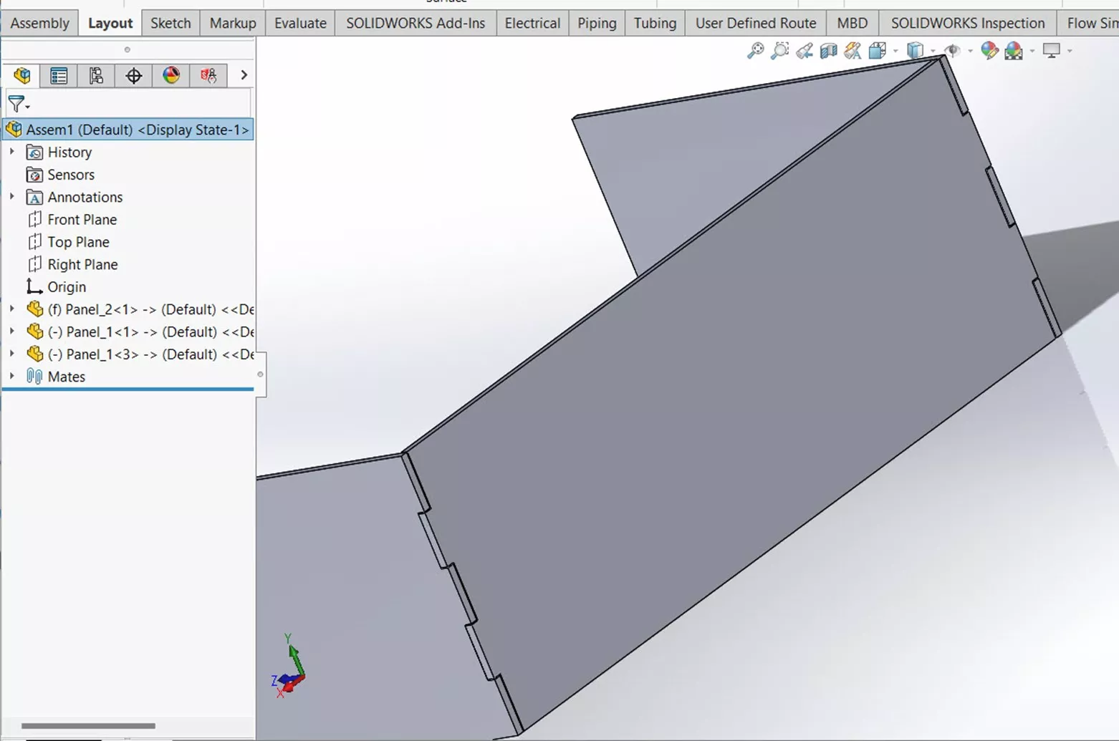Toggle Hide/Show Items eye icon
This screenshot has width=1119, height=741.
click(x=953, y=51)
